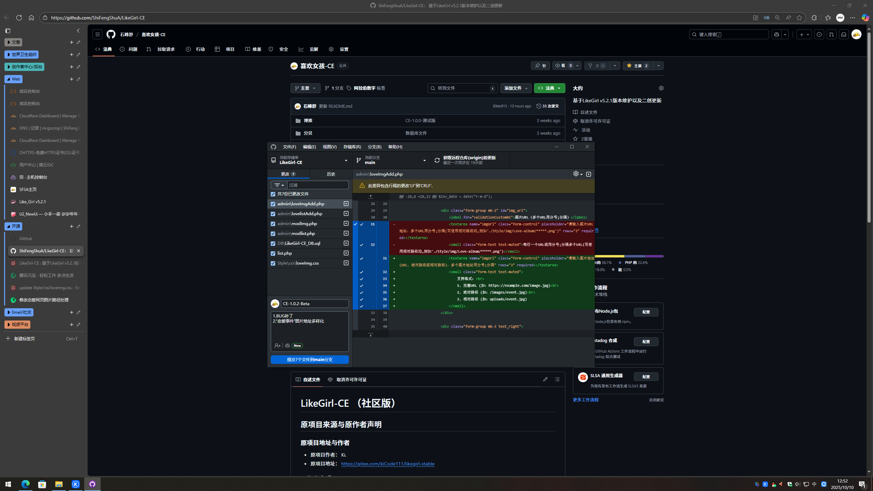This screenshot has width=873, height=491.
Task: Switch to the 历史 tab in GitHub Desktop
Action: click(330, 174)
